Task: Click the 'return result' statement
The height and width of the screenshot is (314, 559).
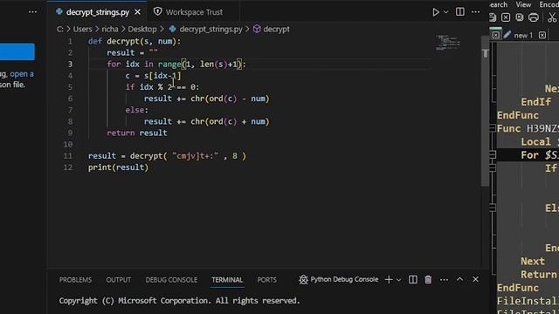Action: click(x=137, y=133)
